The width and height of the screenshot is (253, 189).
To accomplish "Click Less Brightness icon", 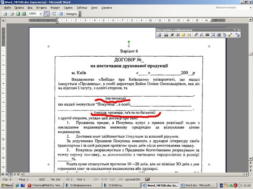I will click(x=189, y=35).
